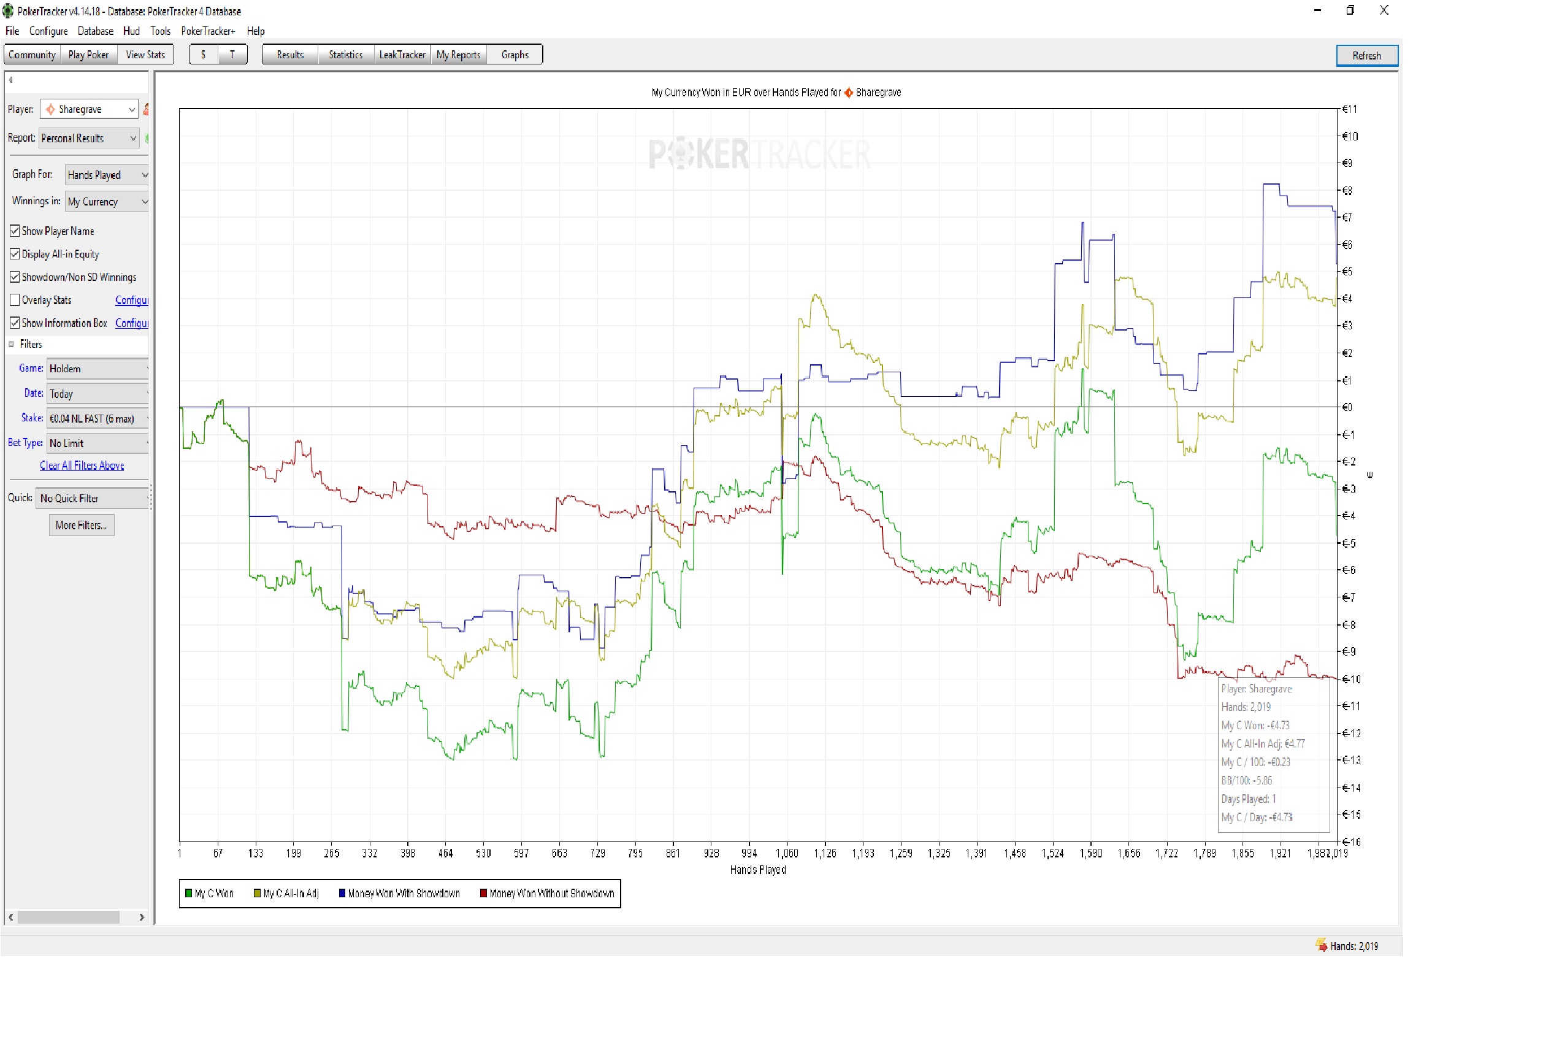Image resolution: width=1543 pixels, height=1050 pixels.
Task: Open the Graph For dropdown
Action: (107, 175)
